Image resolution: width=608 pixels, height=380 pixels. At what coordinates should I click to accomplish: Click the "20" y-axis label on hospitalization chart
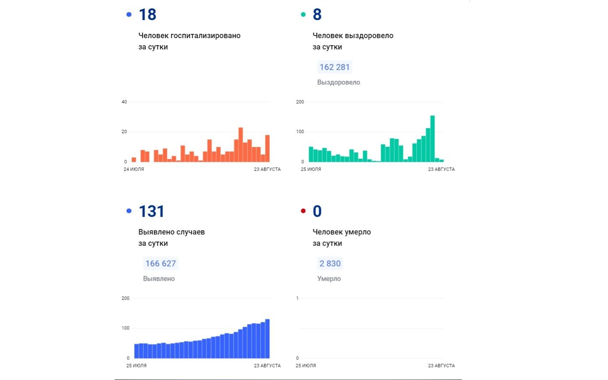pyautogui.click(x=124, y=132)
